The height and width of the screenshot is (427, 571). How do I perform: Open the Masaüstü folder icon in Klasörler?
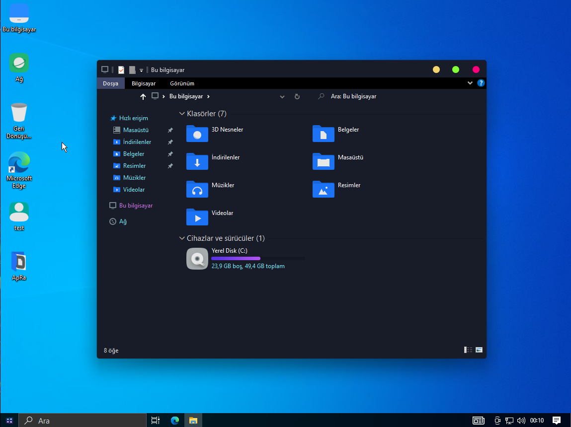[324, 161]
